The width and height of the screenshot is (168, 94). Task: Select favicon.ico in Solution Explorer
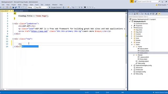139,68
